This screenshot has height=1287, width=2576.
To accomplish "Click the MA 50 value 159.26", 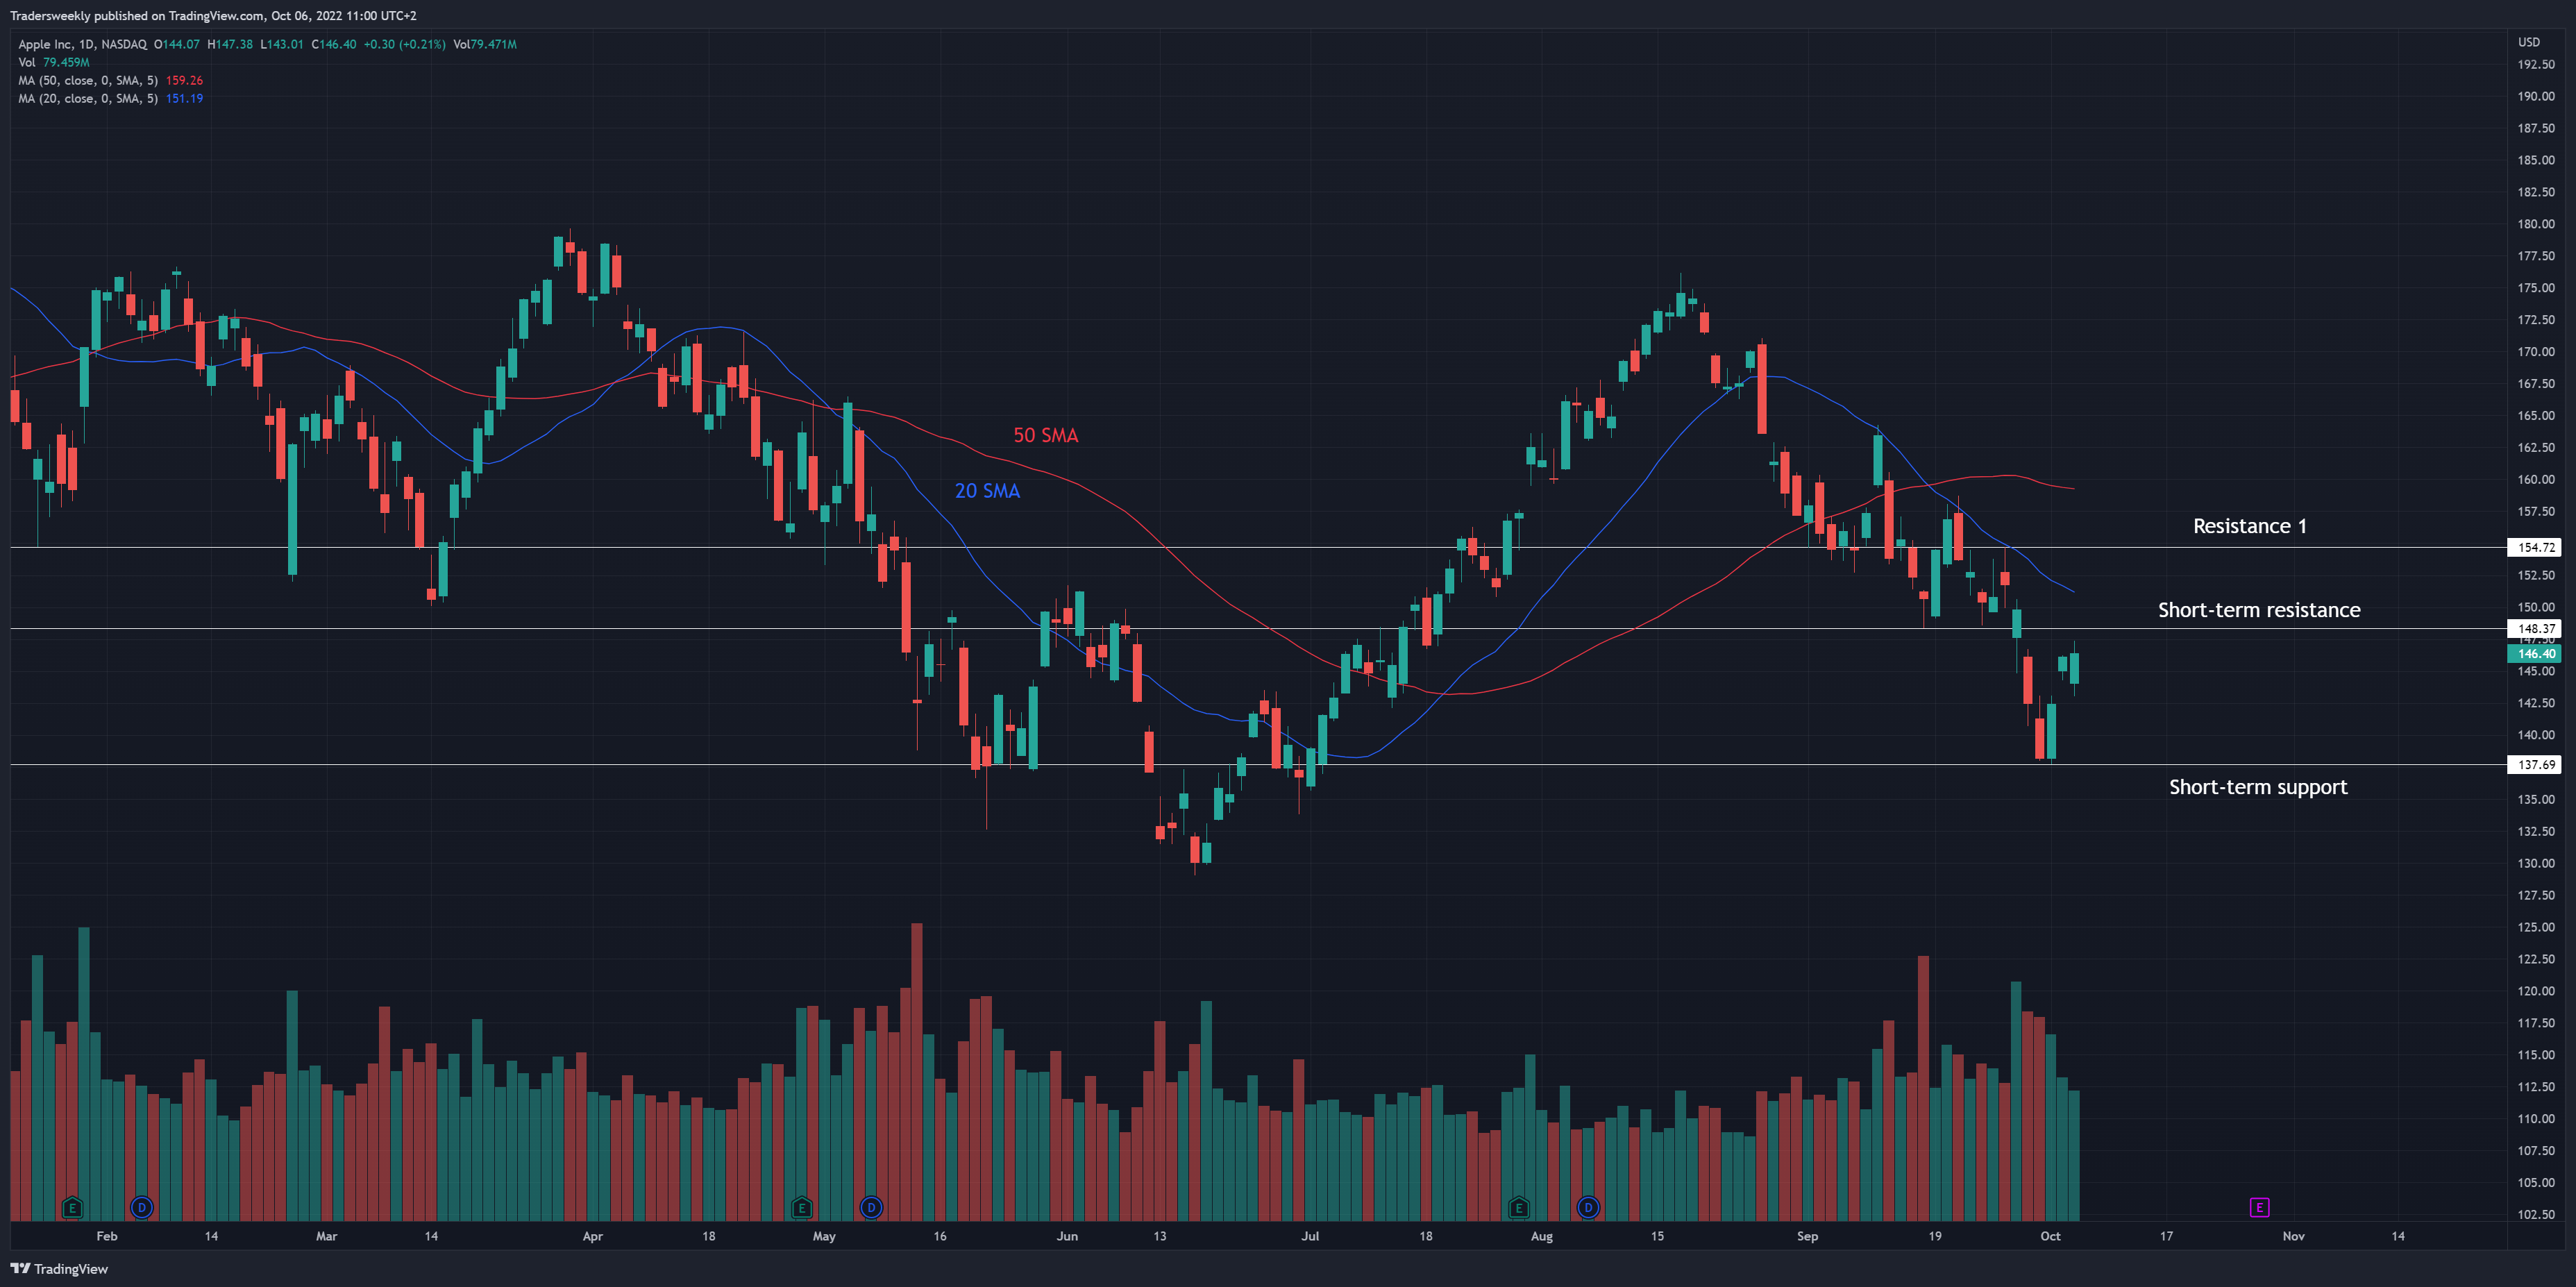I will [x=184, y=80].
